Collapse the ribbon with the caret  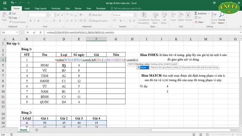click(x=240, y=26)
